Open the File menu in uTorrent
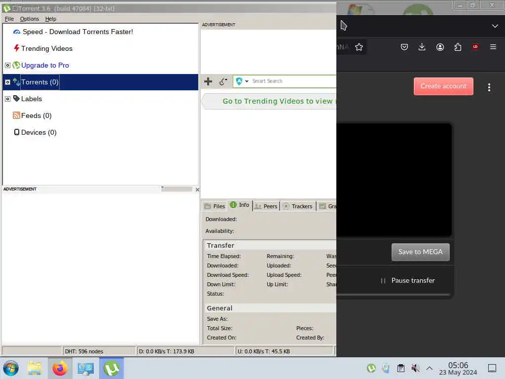This screenshot has width=505, height=379. pos(9,19)
